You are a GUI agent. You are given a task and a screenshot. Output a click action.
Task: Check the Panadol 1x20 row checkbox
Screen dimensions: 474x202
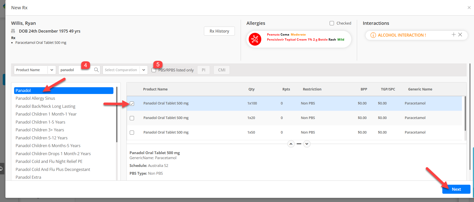132,118
